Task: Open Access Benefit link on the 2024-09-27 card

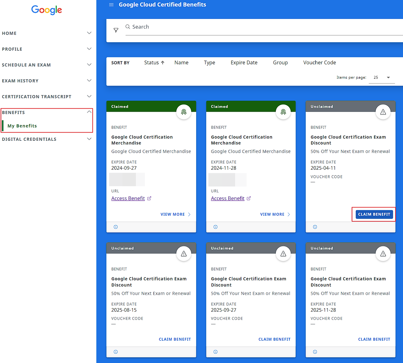Action: 128,198
